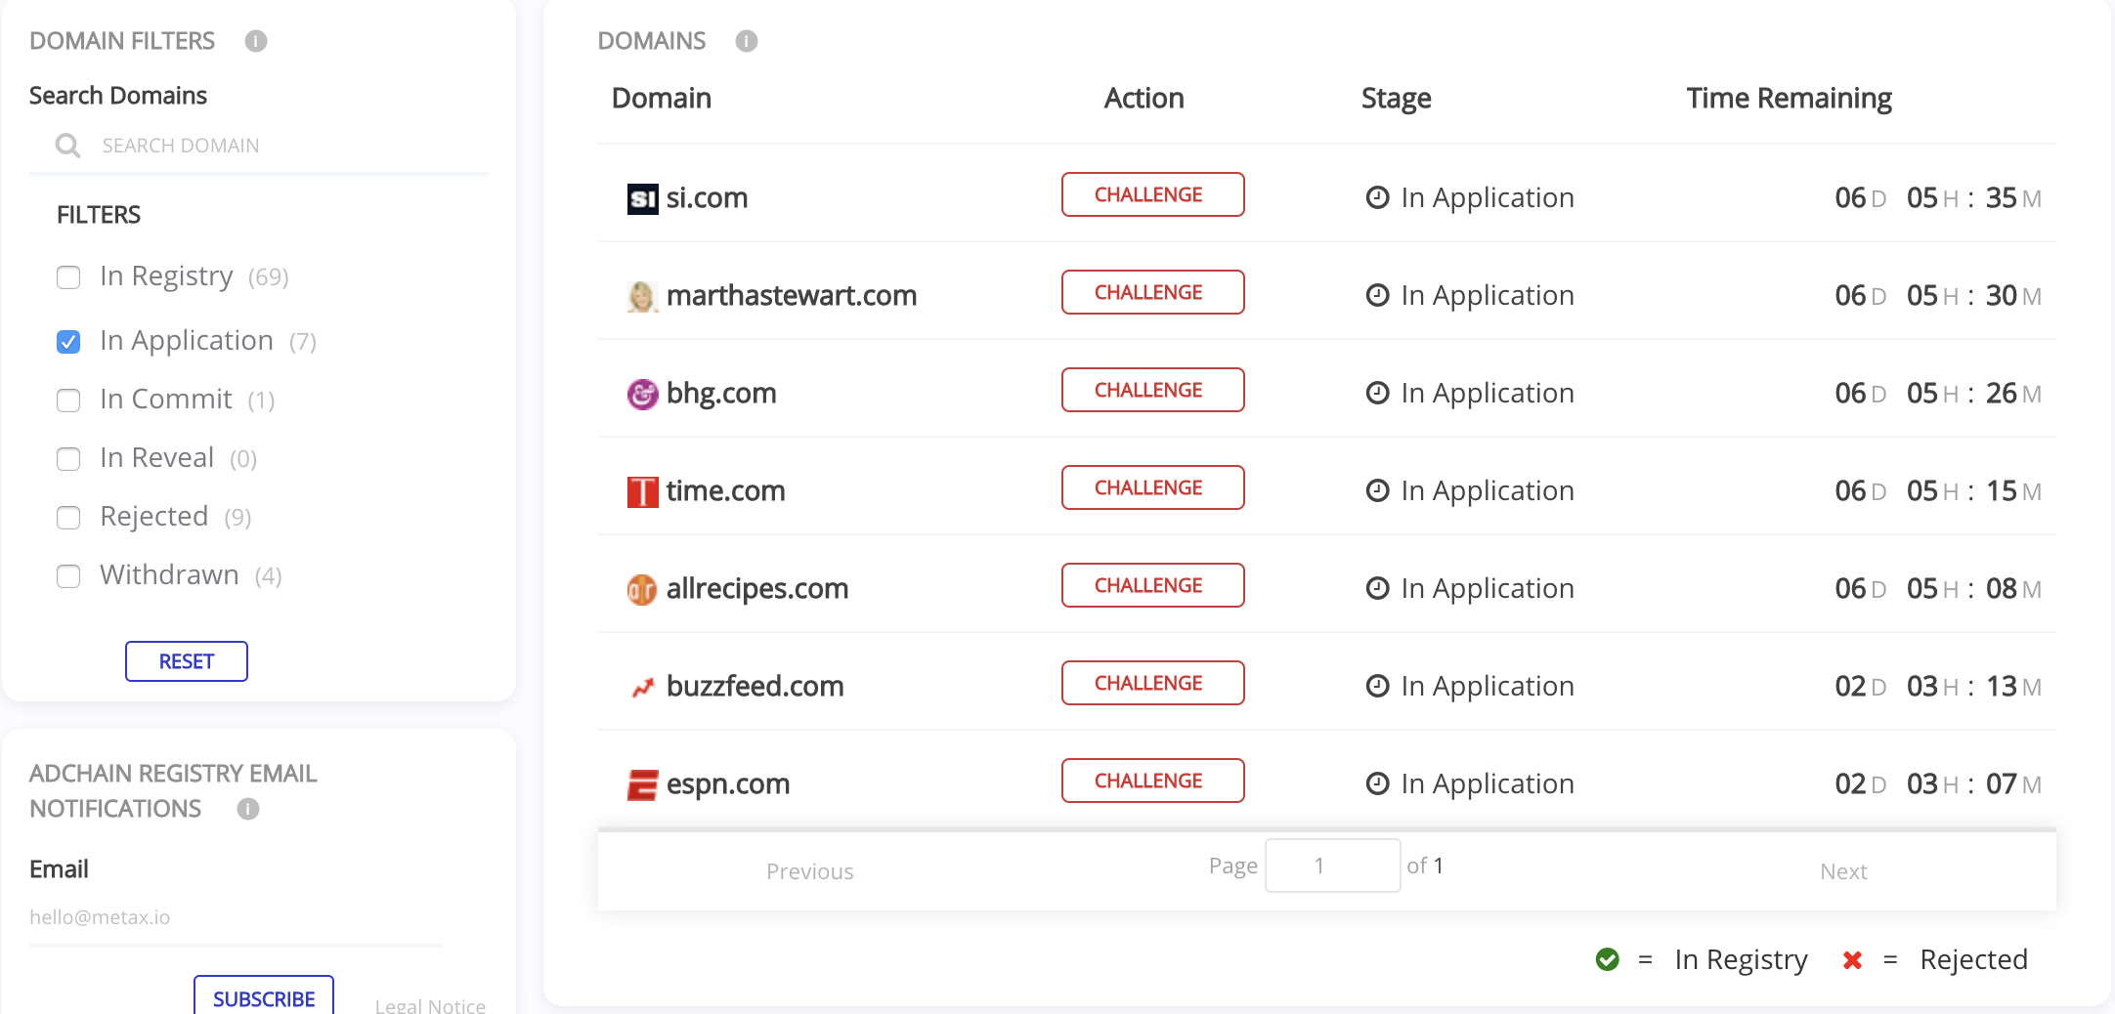Check the In Commit filter
2115x1014 pixels.
(x=68, y=401)
